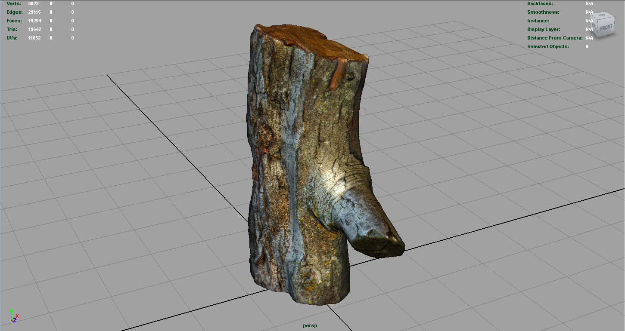The image size is (625, 331).
Task: Click the persp camera name label
Action: click(310, 325)
